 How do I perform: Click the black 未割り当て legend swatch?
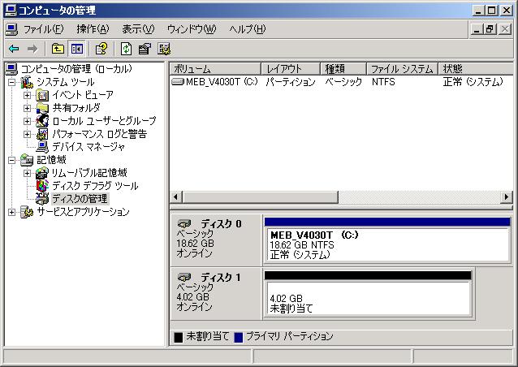(x=179, y=337)
